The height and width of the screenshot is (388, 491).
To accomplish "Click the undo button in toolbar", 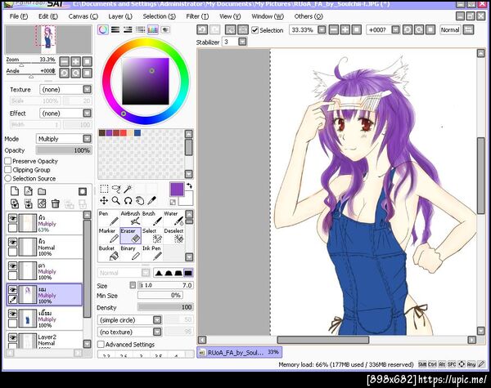I will [202, 29].
